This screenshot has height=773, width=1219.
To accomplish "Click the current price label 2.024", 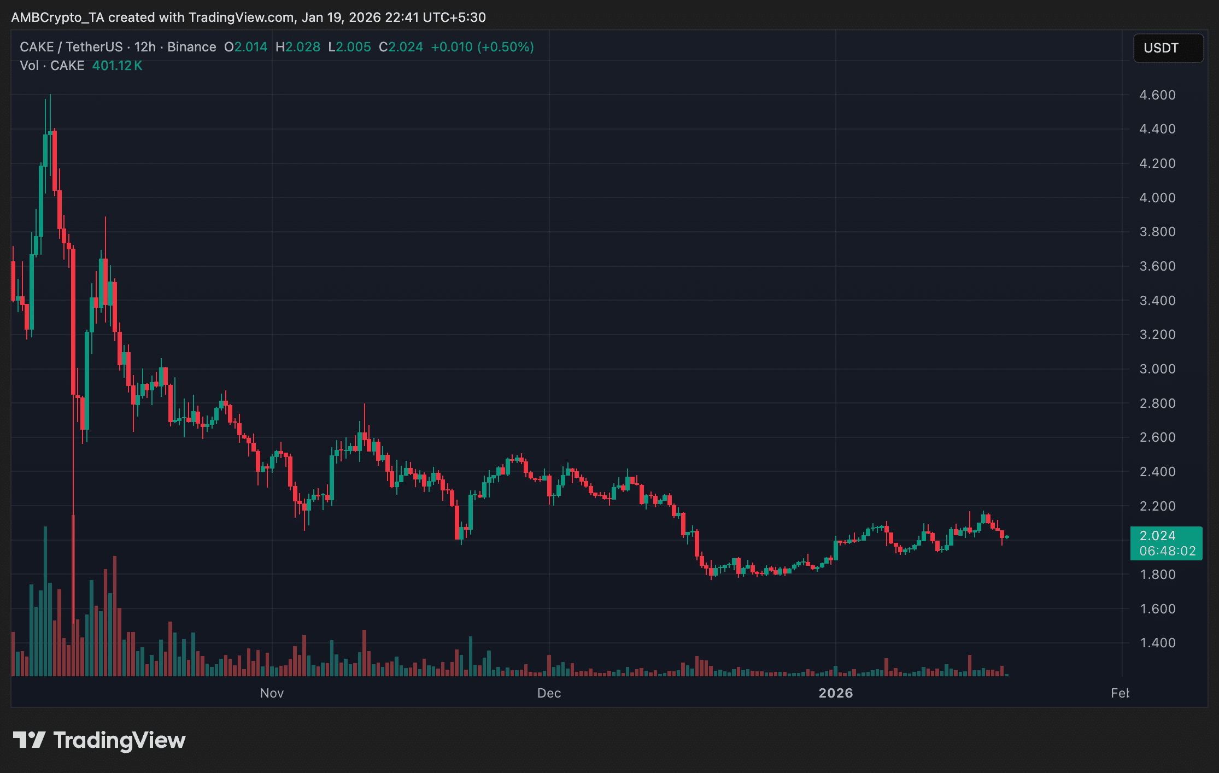I will coord(1158,536).
